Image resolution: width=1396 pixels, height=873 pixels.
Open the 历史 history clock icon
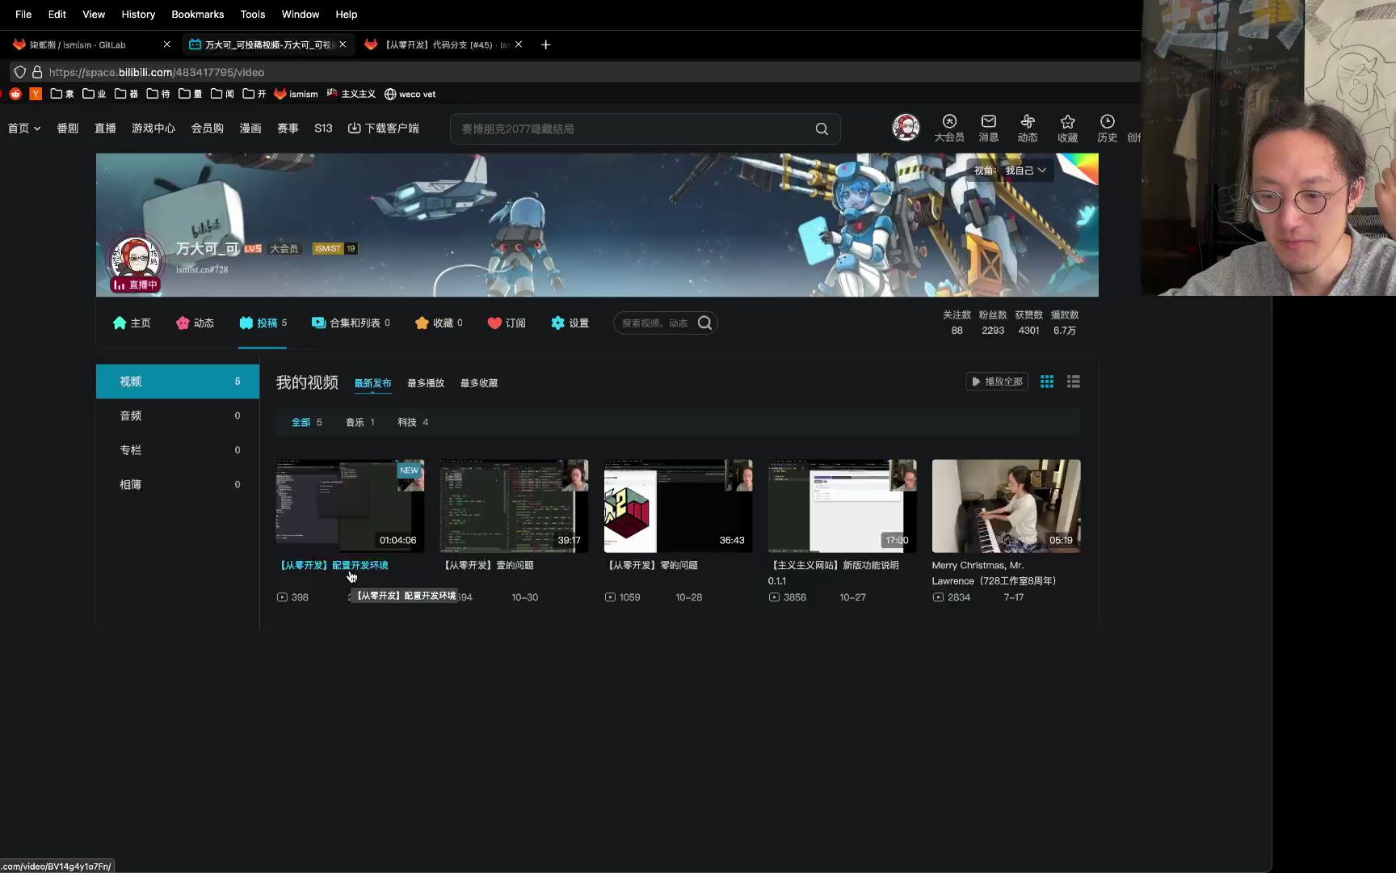coord(1107,128)
